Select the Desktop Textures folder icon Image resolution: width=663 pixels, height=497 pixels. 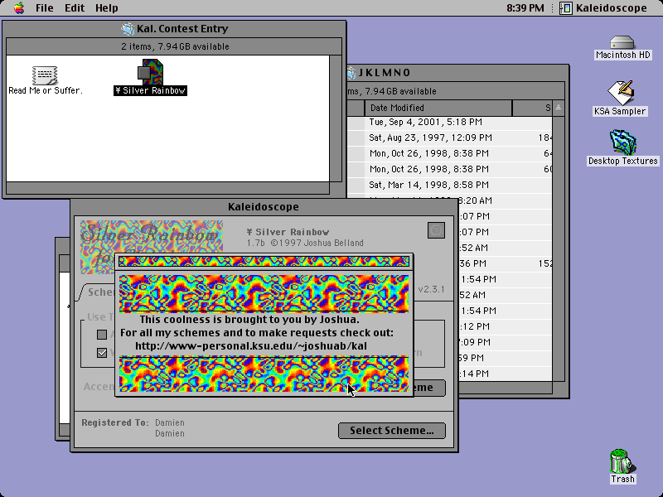coord(623,142)
